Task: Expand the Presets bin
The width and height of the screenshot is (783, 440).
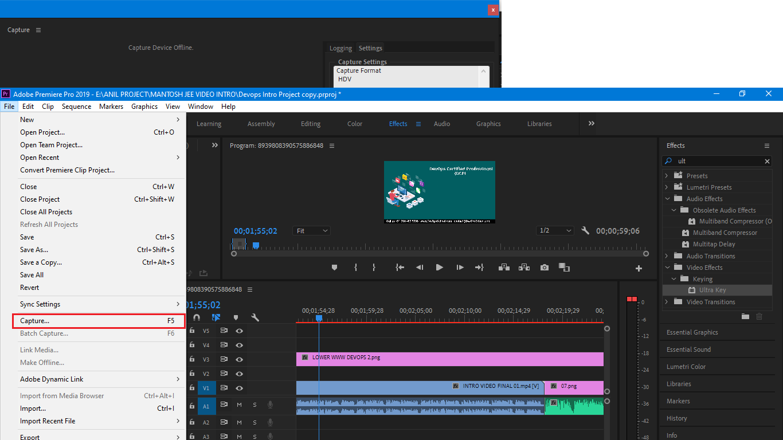Action: tap(667, 176)
